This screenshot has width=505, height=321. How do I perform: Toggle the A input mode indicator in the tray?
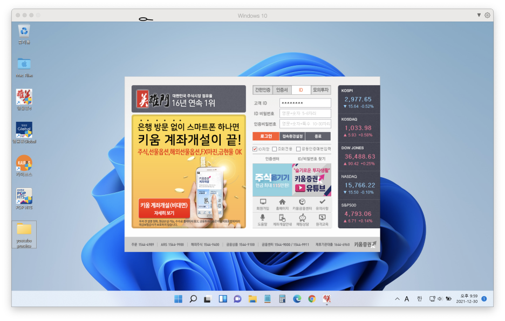click(407, 299)
